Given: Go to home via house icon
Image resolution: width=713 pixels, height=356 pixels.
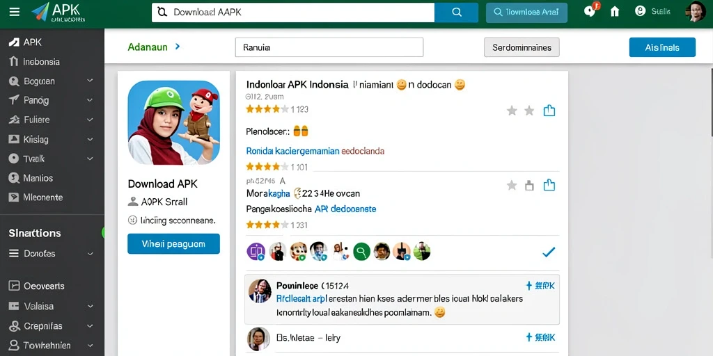Looking at the screenshot, I should [x=615, y=12].
